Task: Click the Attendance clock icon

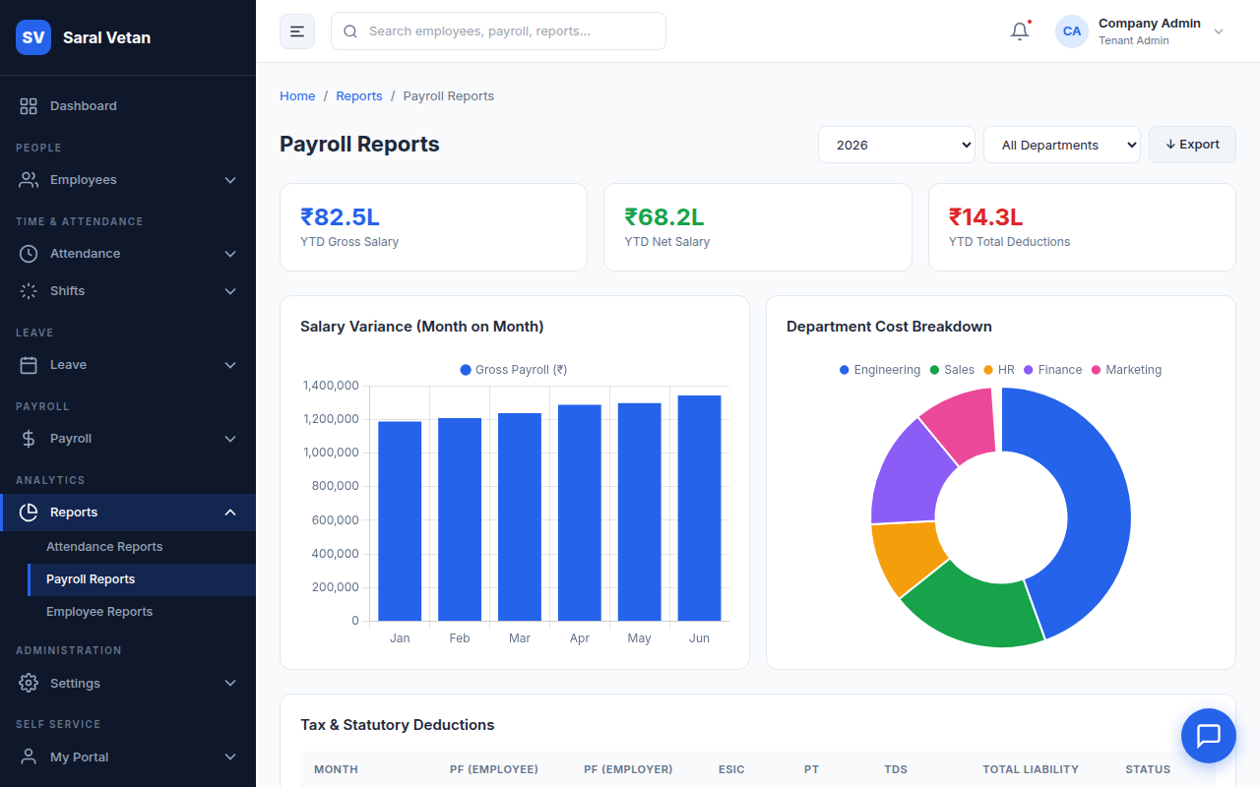Action: click(29, 254)
